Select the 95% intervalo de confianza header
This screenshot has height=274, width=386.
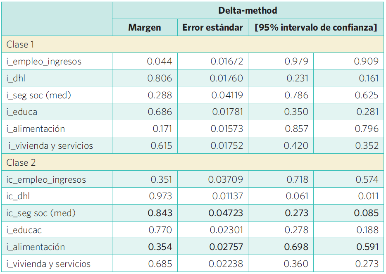[316, 28]
